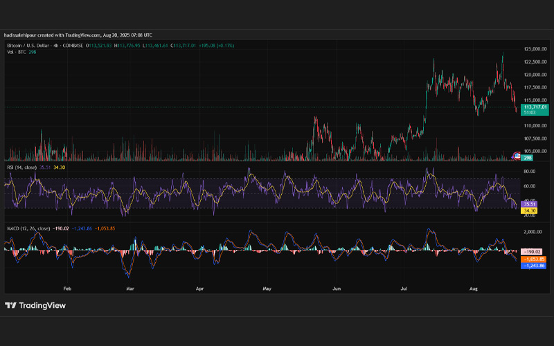Click the purple RSI legend value 35.51
The height and width of the screenshot is (346, 554).
click(x=45, y=167)
